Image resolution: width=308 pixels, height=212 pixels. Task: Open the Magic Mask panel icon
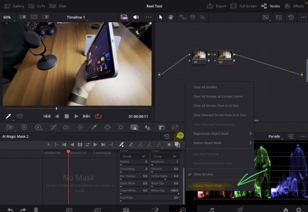tap(134, 127)
